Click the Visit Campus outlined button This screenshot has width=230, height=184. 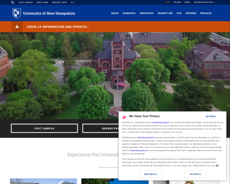pyautogui.click(x=44, y=129)
